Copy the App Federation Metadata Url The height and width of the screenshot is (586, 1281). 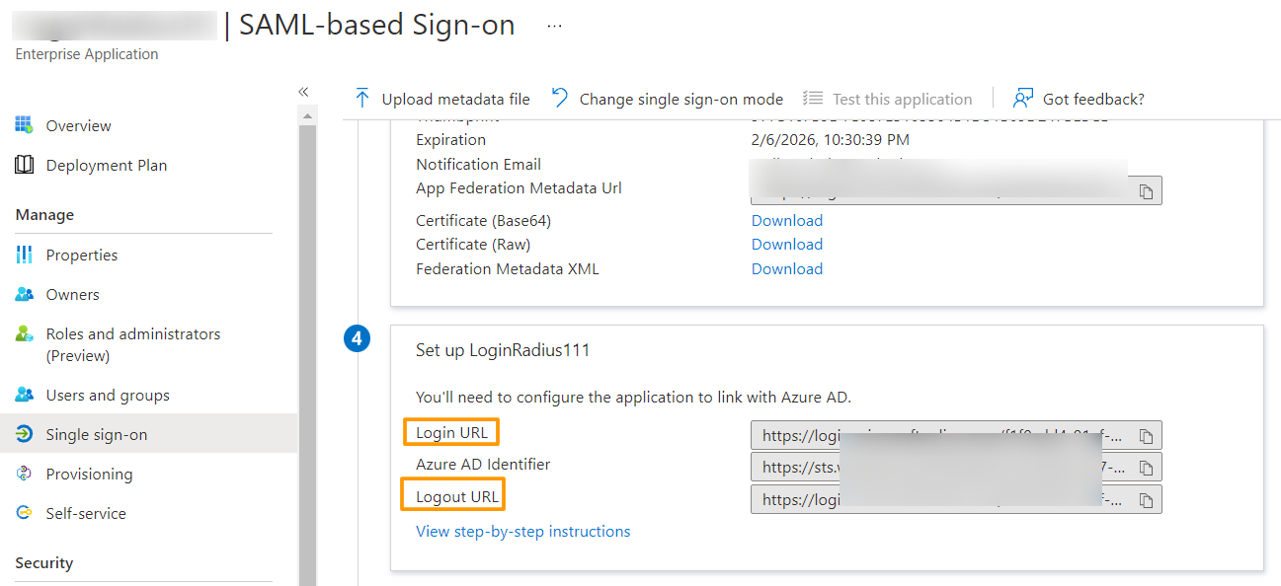1146,189
